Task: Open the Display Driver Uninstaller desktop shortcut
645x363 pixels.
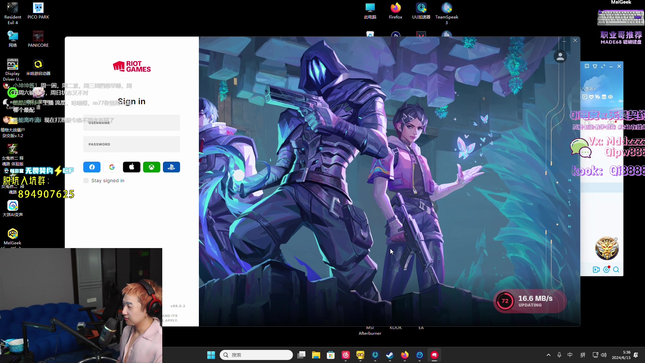Action: pyautogui.click(x=13, y=70)
